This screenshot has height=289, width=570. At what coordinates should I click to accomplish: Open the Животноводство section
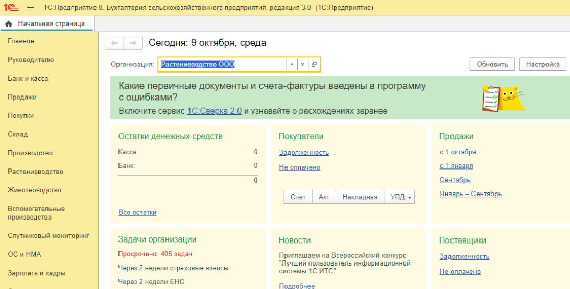click(35, 190)
